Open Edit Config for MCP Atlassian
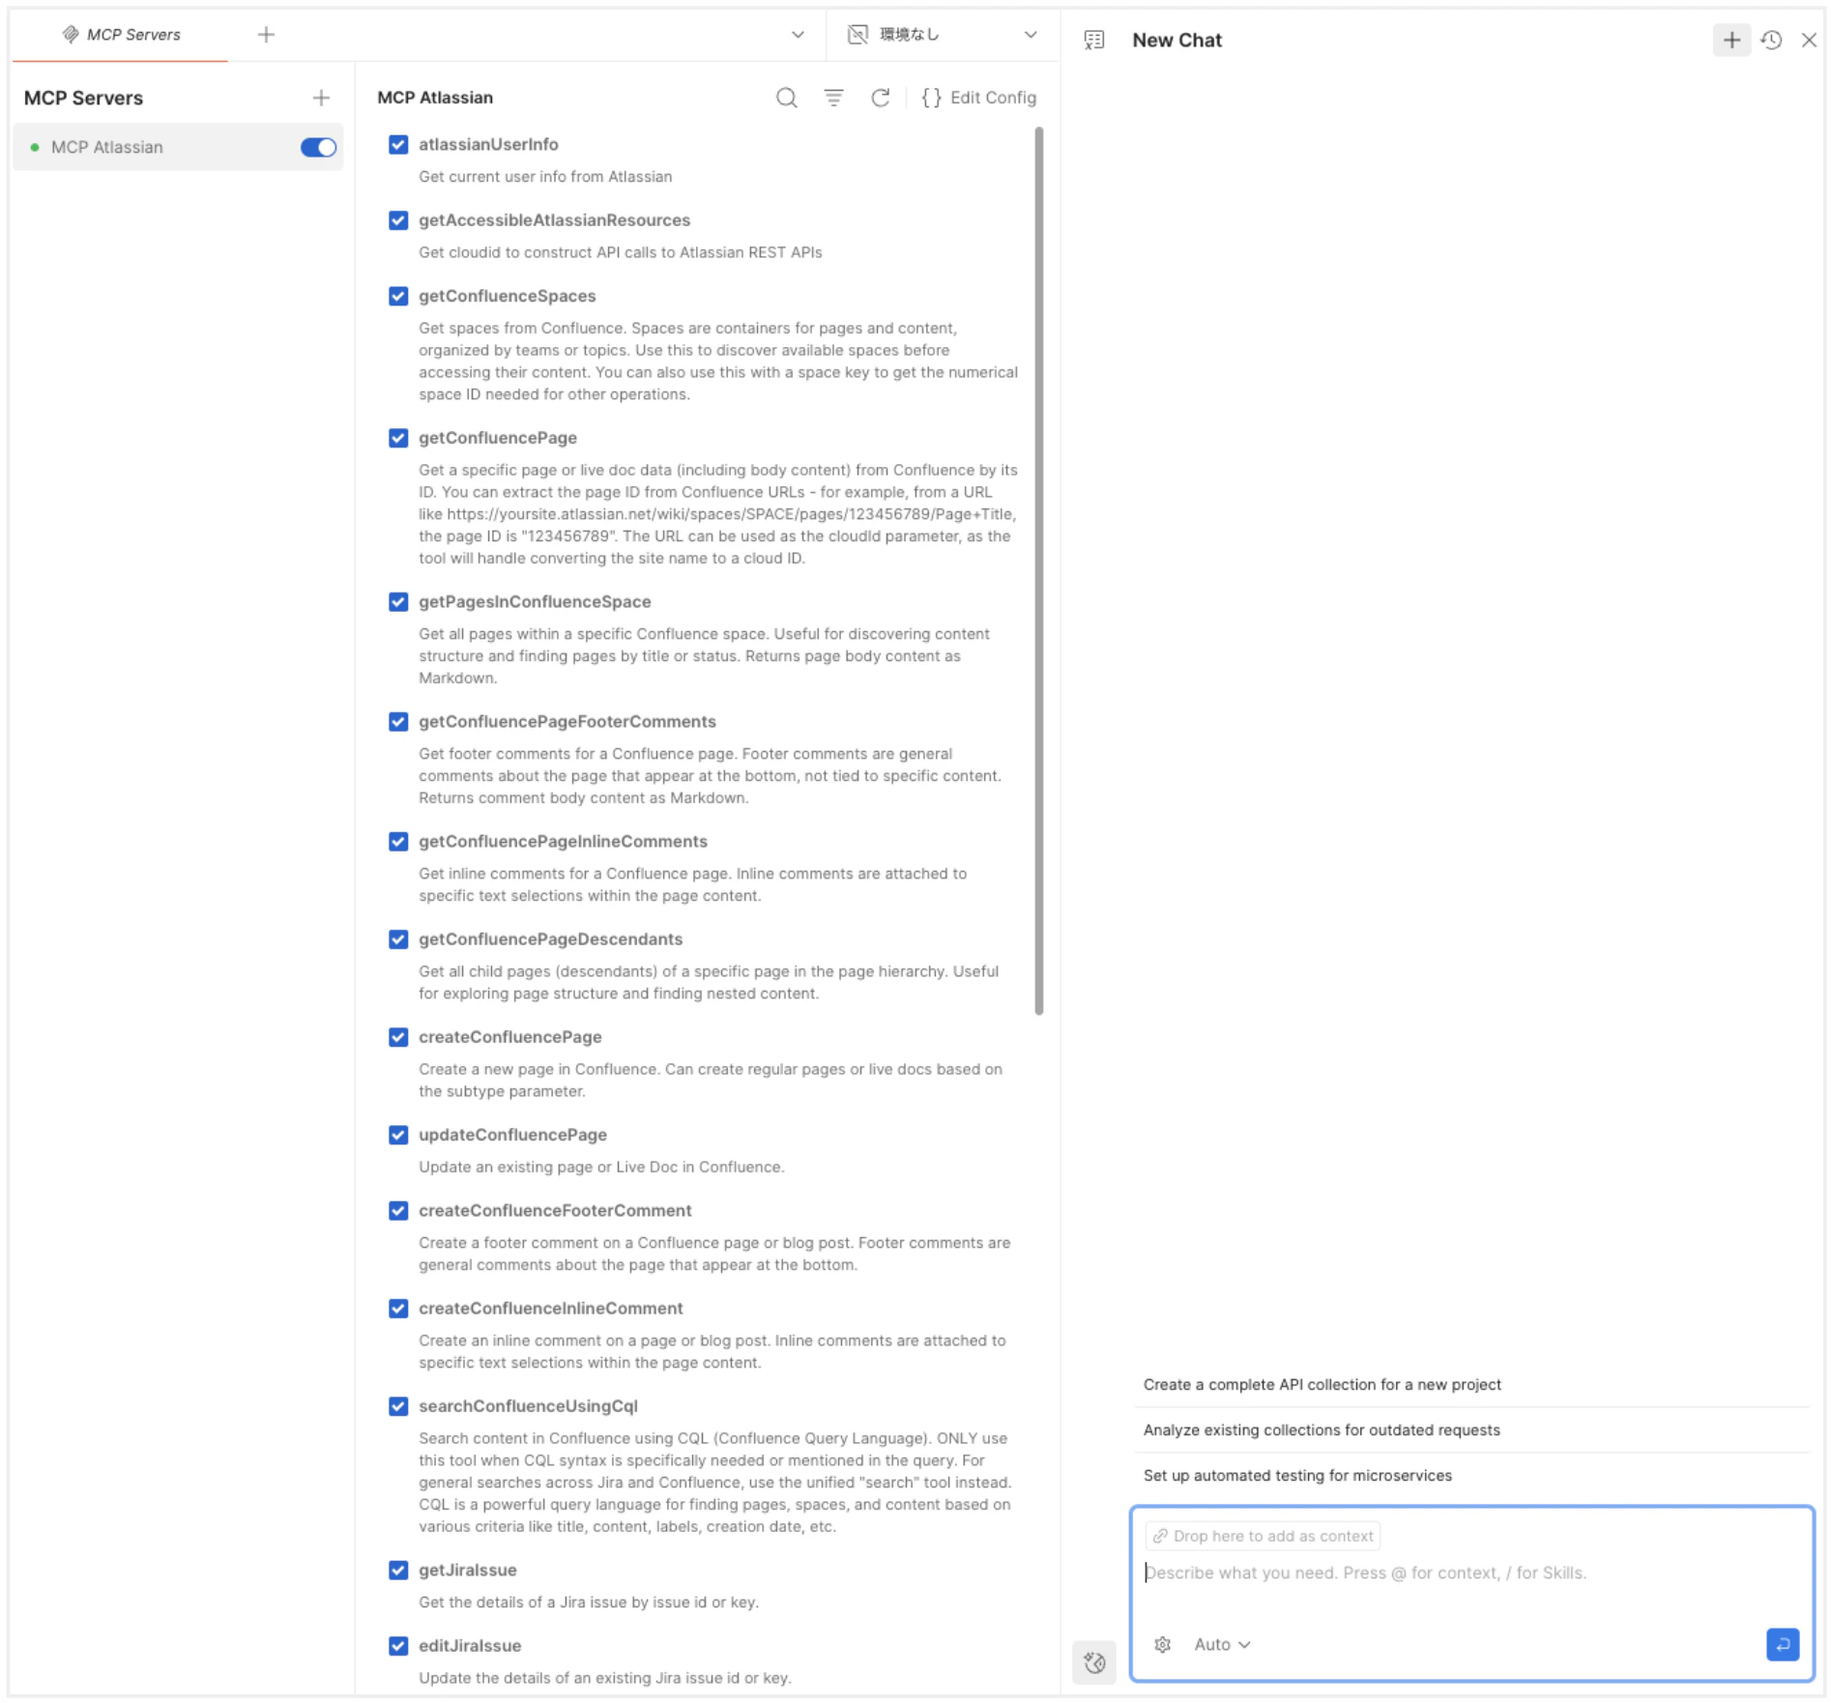 point(979,98)
